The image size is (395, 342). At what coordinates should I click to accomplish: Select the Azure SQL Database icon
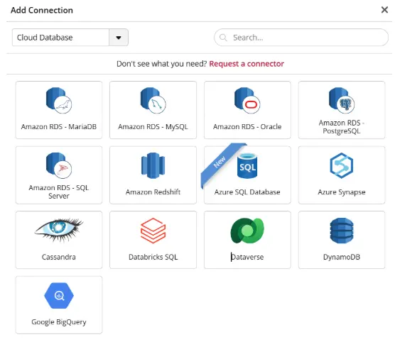[x=247, y=165]
